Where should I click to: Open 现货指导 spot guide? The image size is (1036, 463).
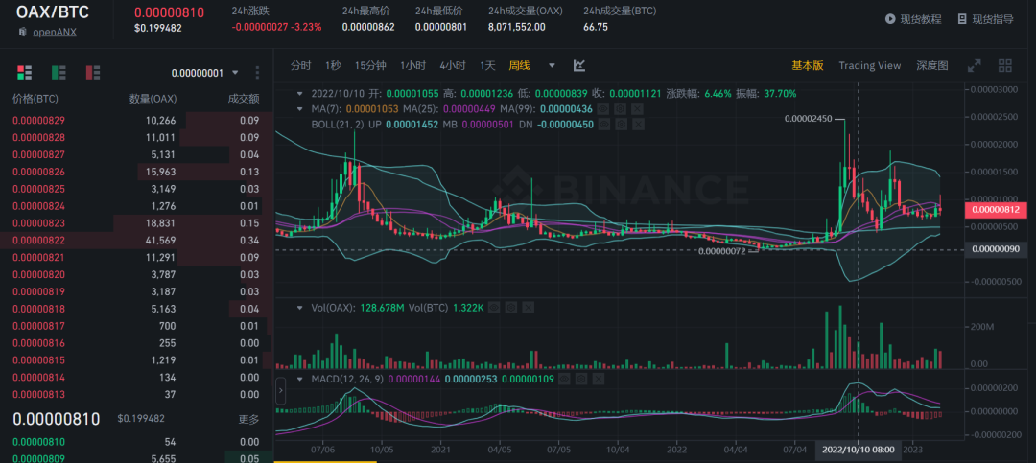click(985, 19)
